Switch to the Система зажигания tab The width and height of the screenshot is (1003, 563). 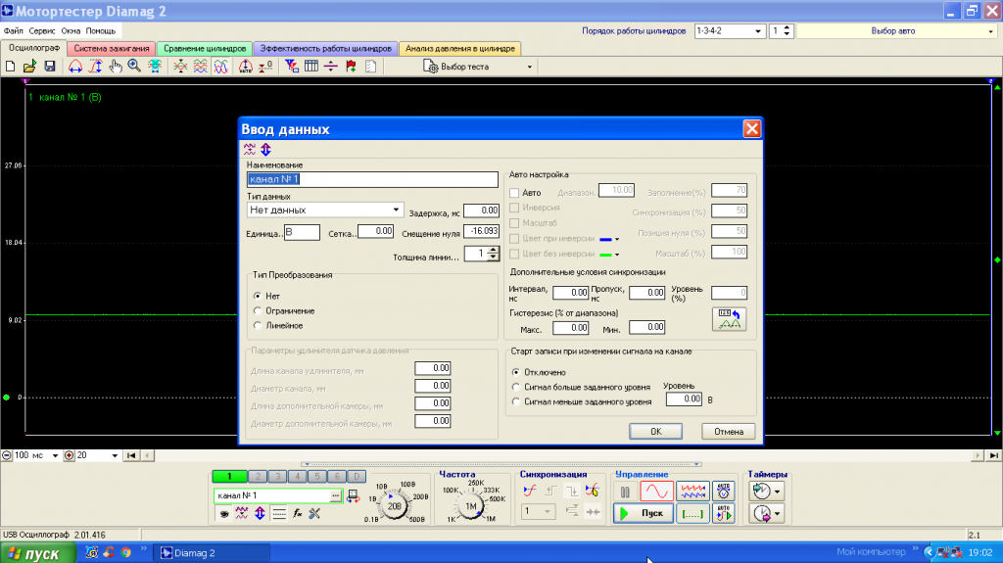click(x=112, y=48)
